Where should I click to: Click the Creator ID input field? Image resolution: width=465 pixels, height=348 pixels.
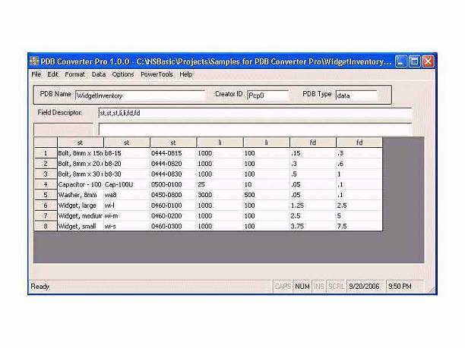click(x=267, y=96)
